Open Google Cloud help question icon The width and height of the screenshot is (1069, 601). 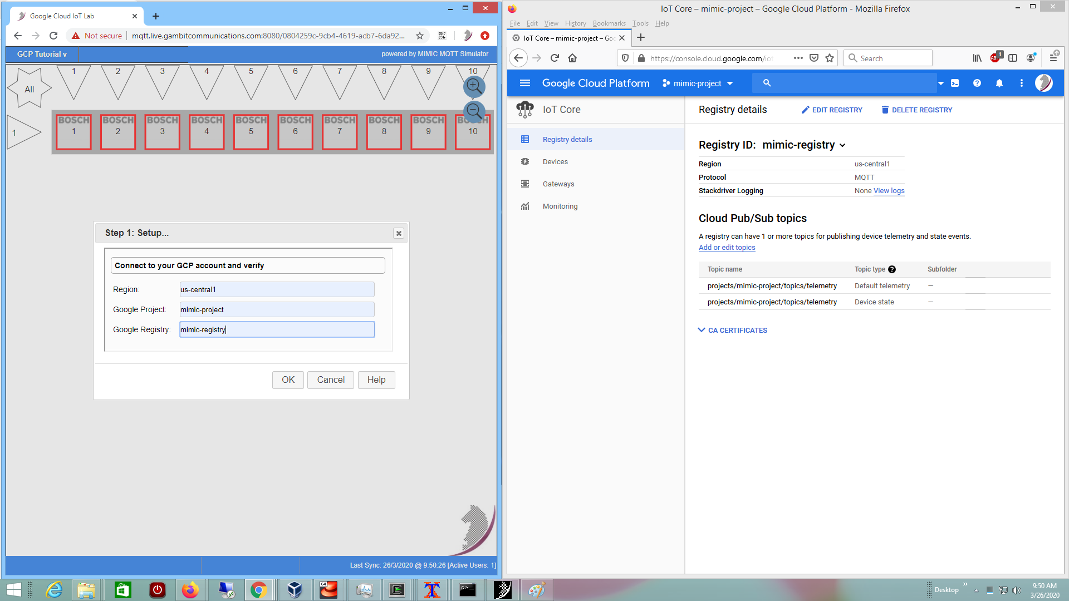click(977, 83)
